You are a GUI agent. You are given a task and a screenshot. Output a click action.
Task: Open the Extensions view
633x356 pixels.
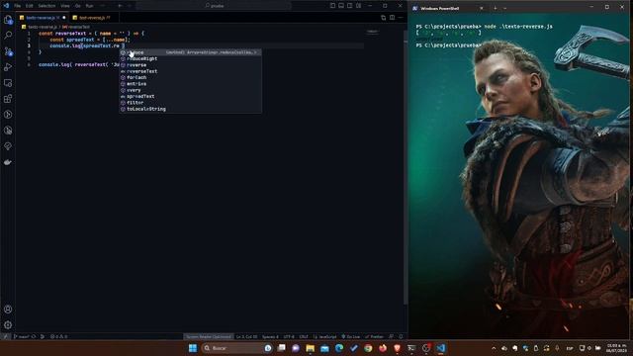tap(8, 99)
